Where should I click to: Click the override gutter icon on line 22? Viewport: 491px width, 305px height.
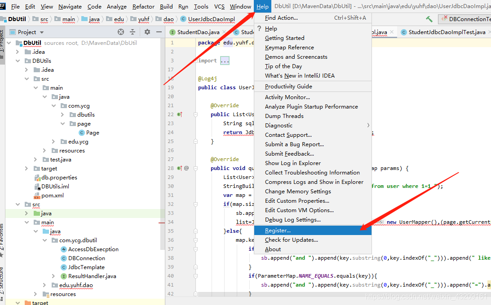(180, 114)
